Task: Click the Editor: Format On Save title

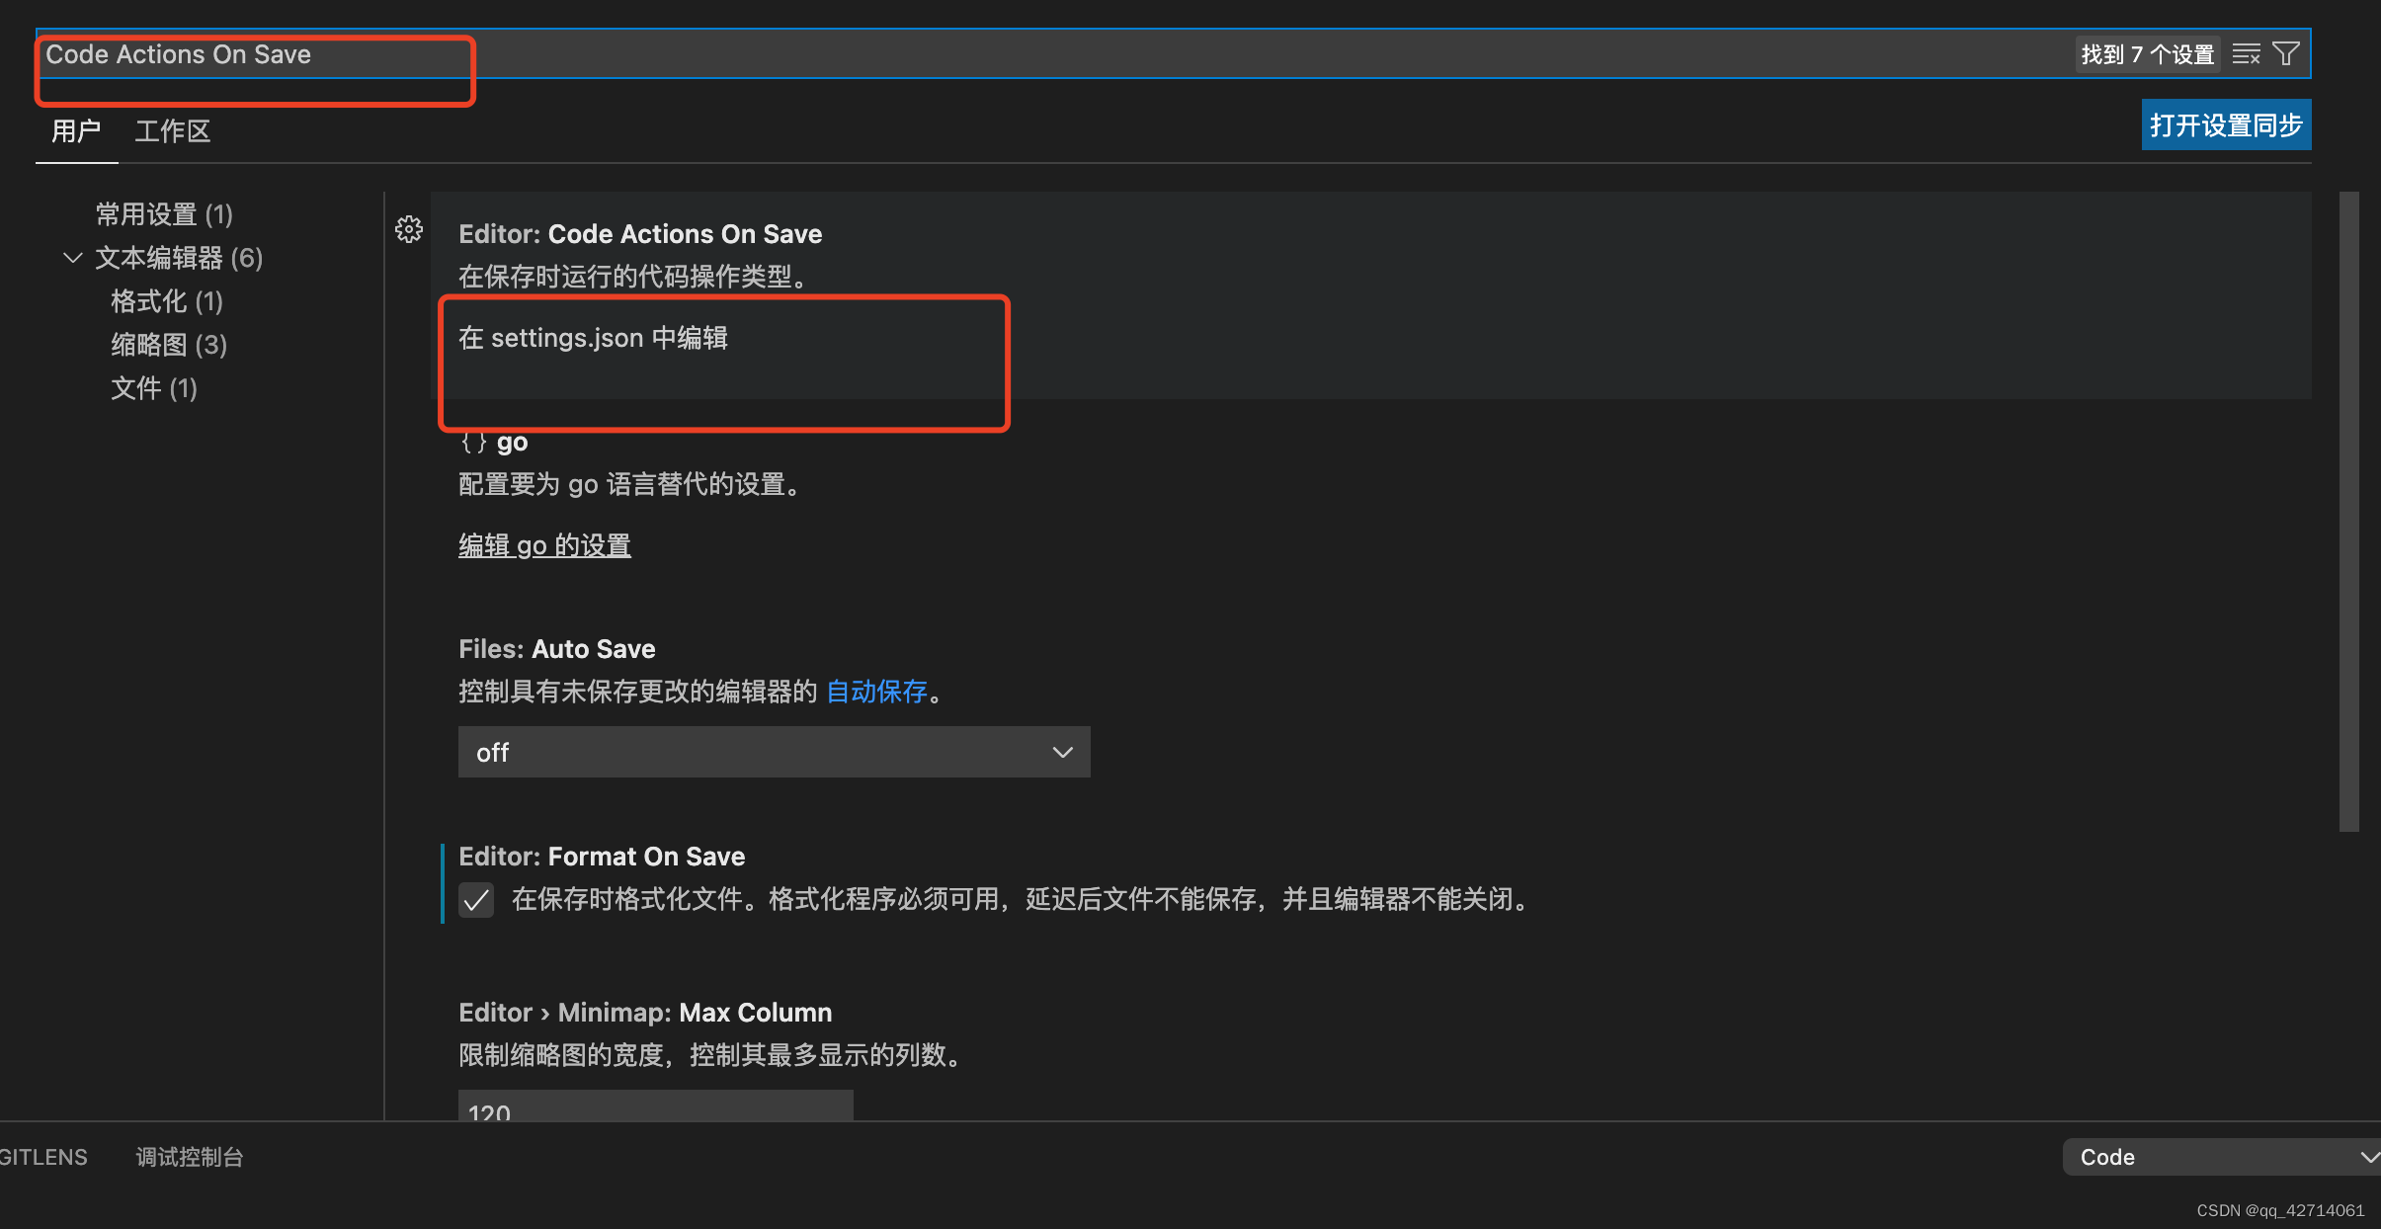Action: tap(602, 857)
